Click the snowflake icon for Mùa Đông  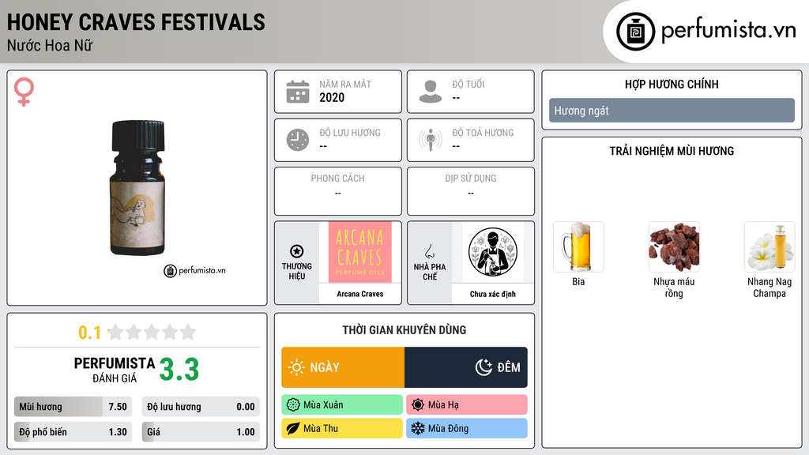pyautogui.click(x=418, y=428)
